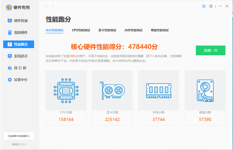Click the 我的硬件 computer tower icon
The image size is (233, 150).
(10, 33)
